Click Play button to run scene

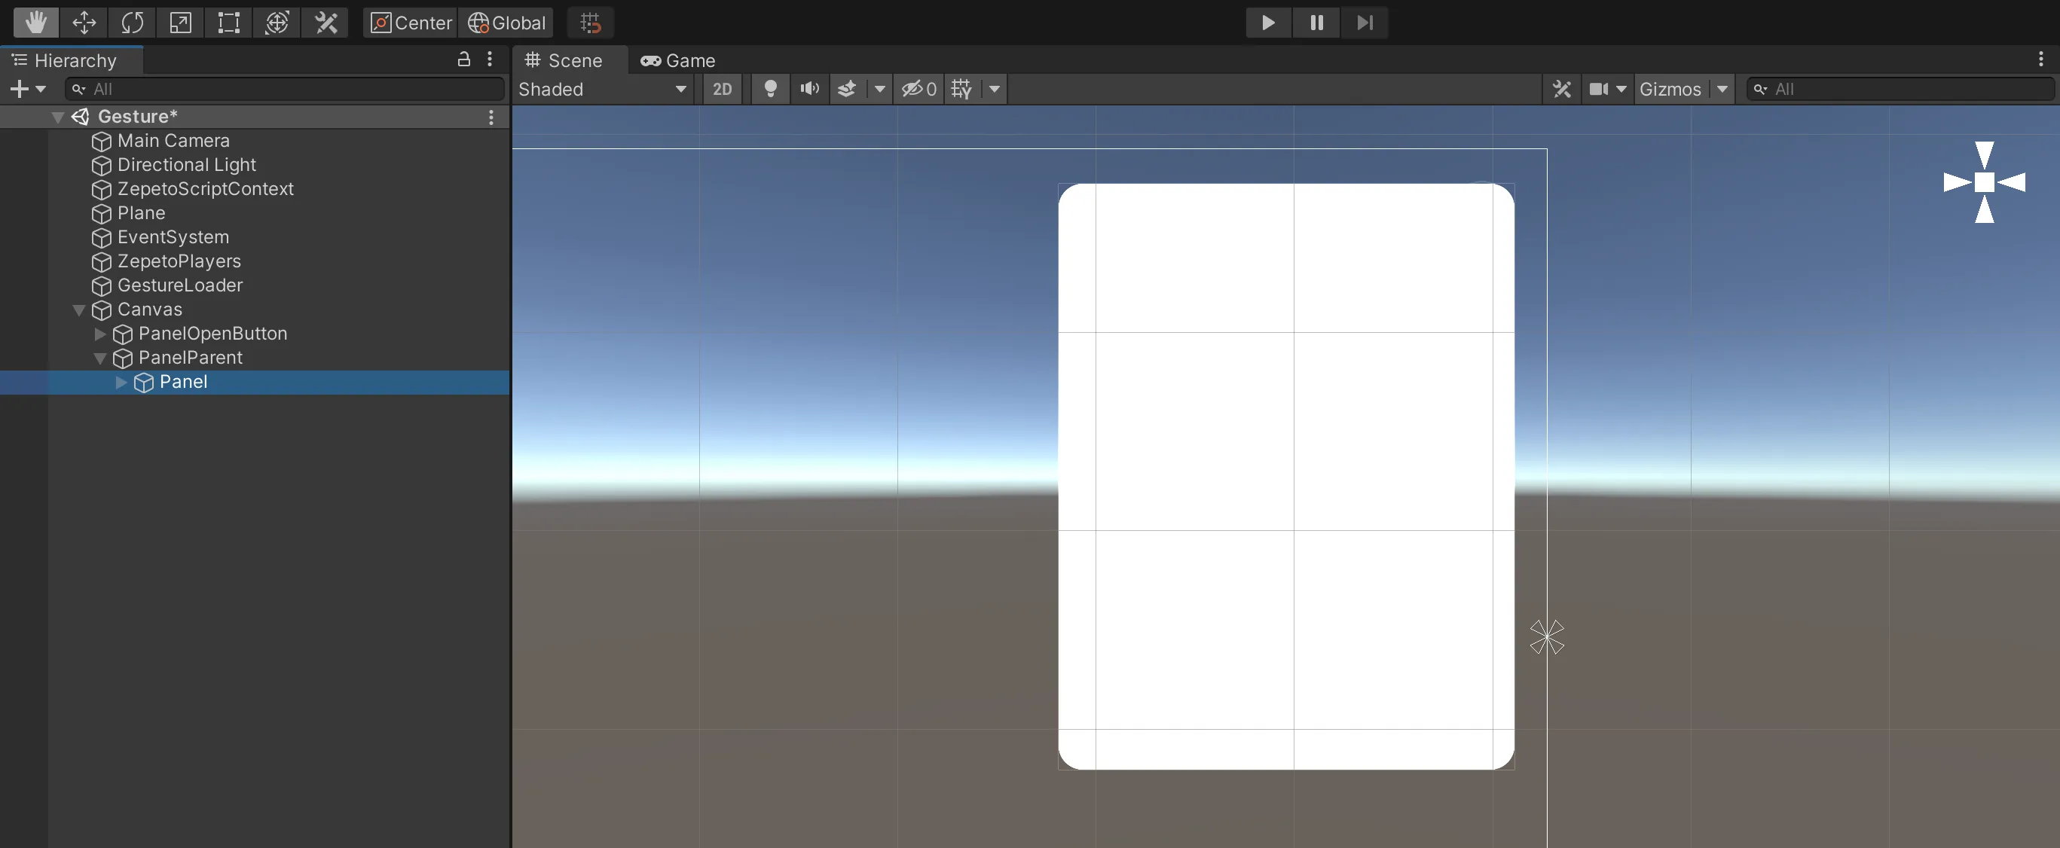1267,23
